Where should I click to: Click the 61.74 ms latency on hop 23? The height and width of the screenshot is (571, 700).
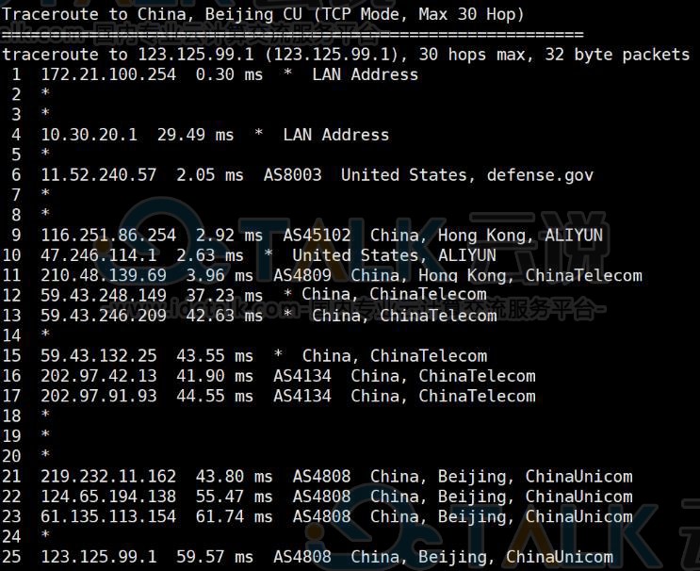235,516
